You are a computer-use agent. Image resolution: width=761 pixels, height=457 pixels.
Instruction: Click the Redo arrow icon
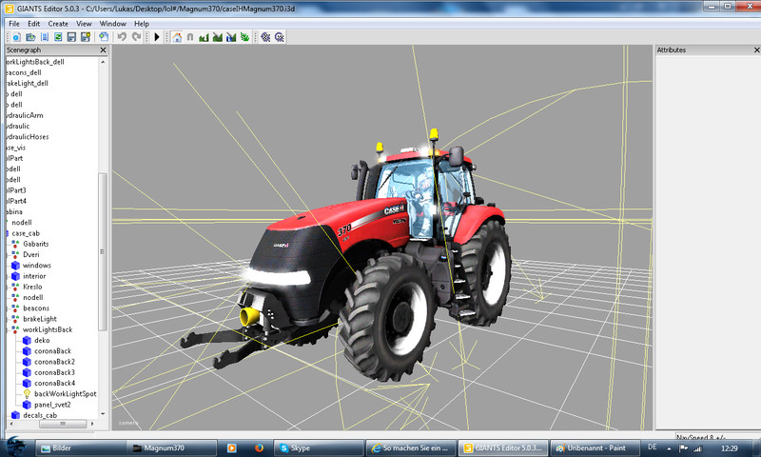click(x=136, y=37)
